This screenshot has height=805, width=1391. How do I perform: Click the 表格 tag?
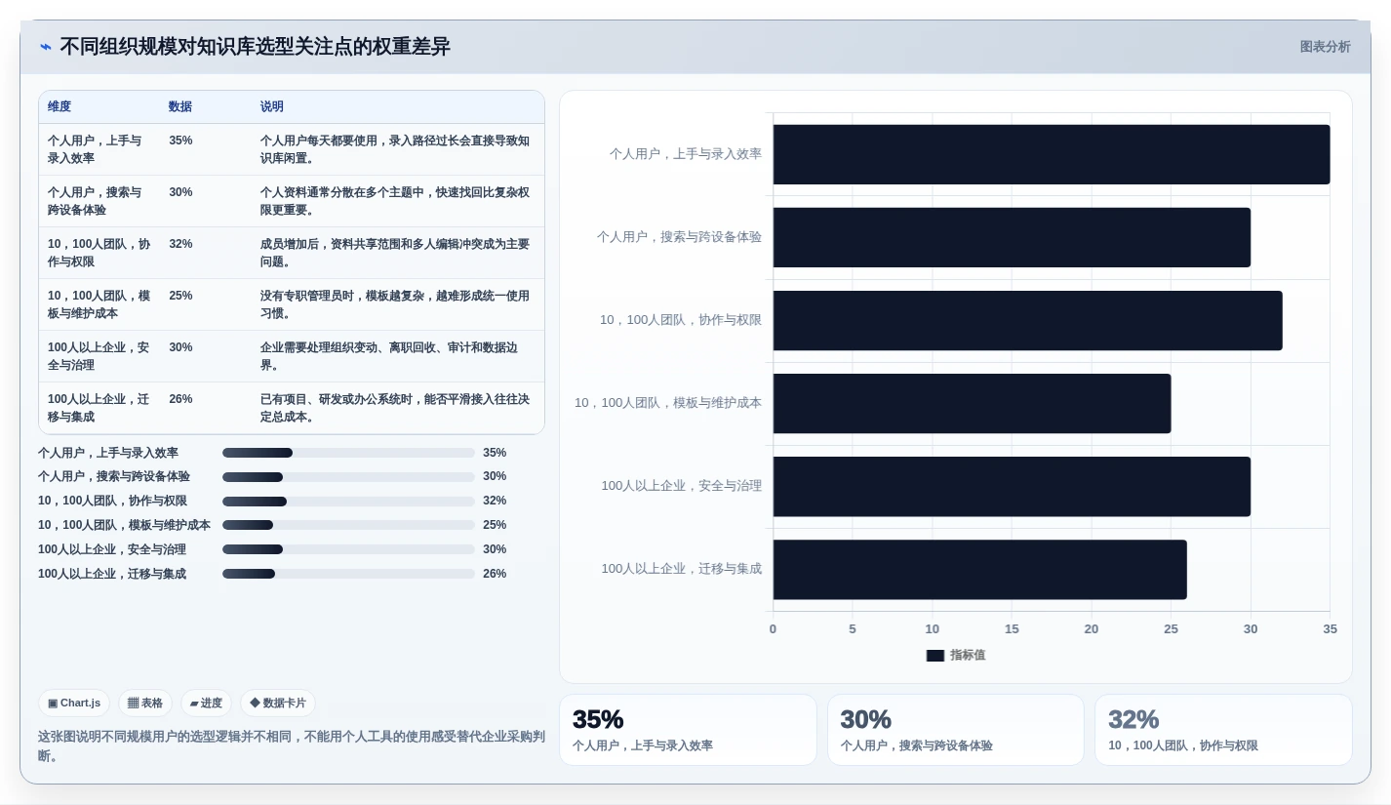point(145,703)
